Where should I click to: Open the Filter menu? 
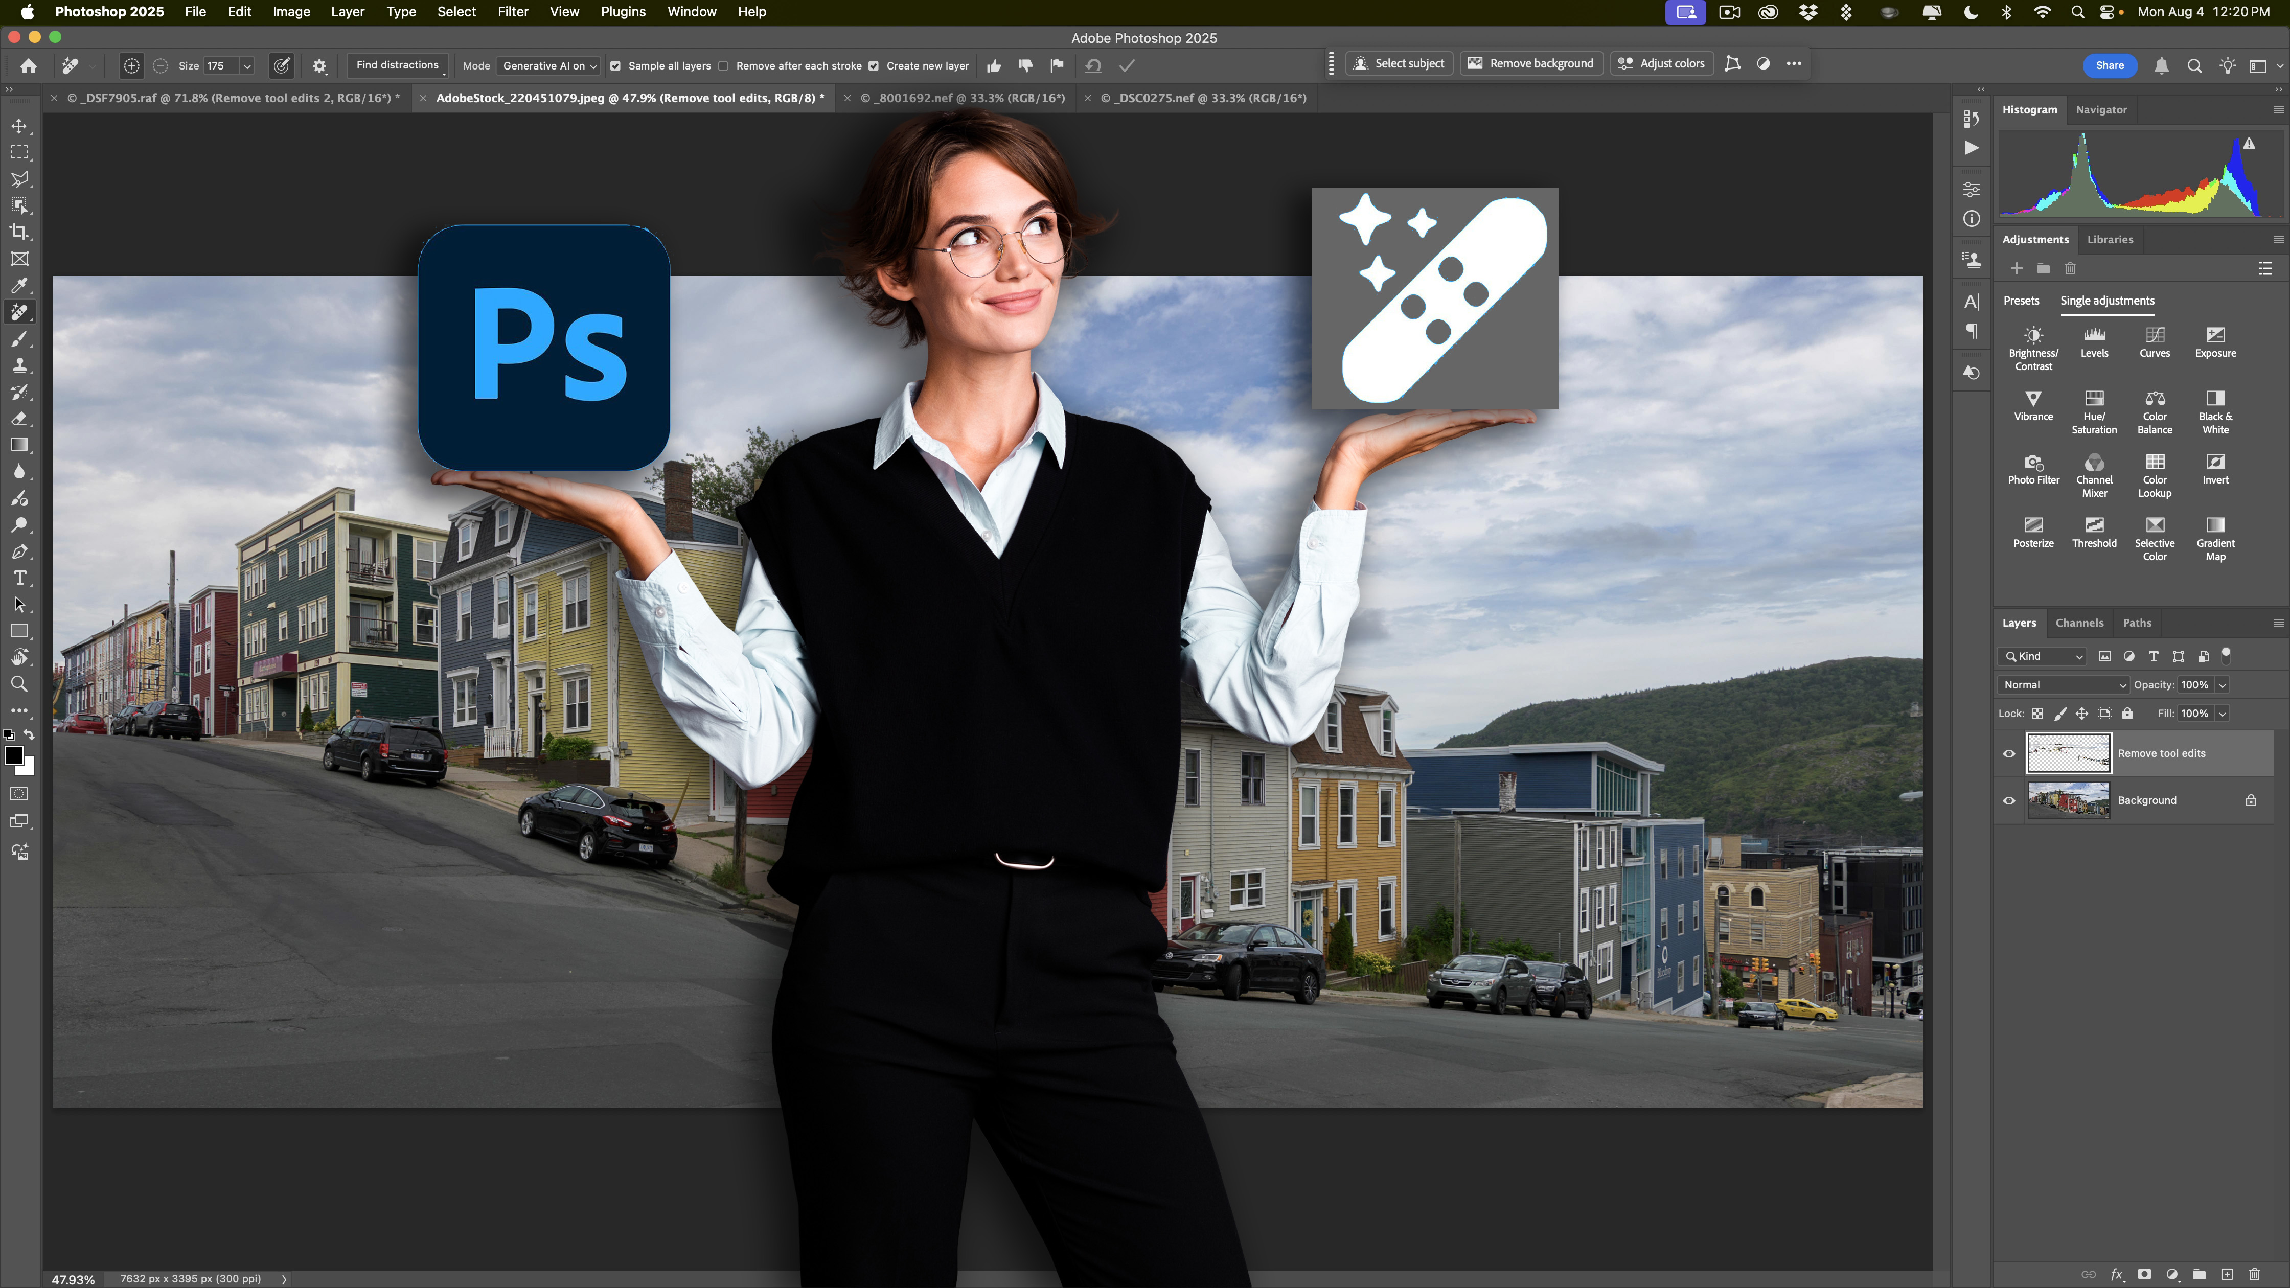514,12
